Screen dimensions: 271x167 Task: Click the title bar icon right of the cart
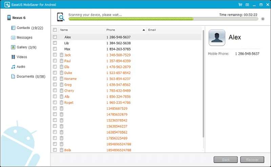(x=247, y=5)
